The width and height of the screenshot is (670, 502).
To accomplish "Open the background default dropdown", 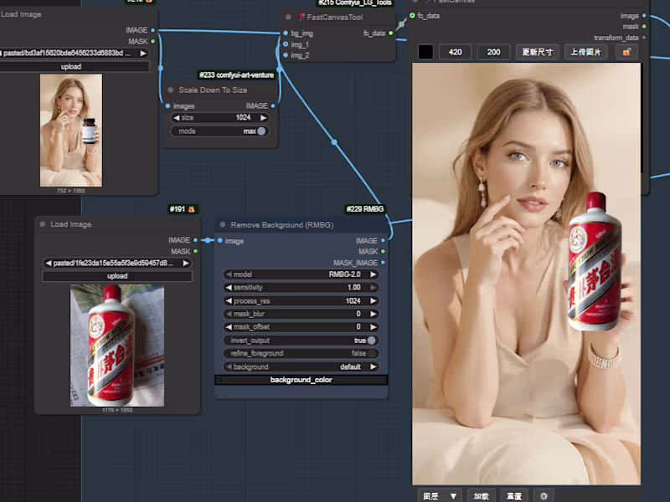I will (x=300, y=366).
